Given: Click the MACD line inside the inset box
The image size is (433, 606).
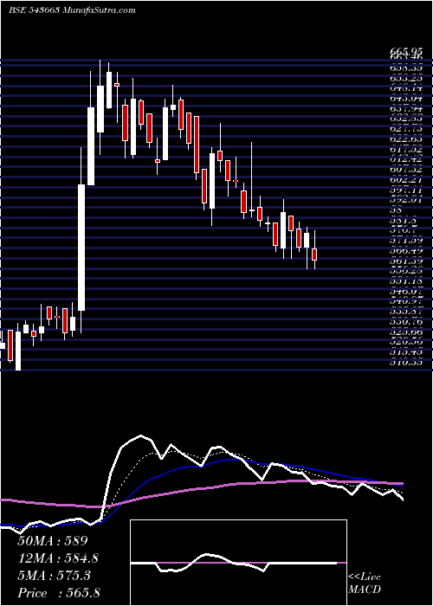Looking at the screenshot, I should (x=234, y=563).
